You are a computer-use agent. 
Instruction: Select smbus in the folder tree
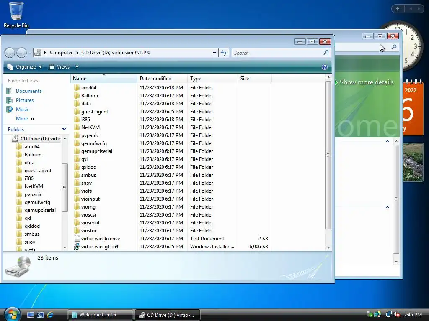(32, 234)
